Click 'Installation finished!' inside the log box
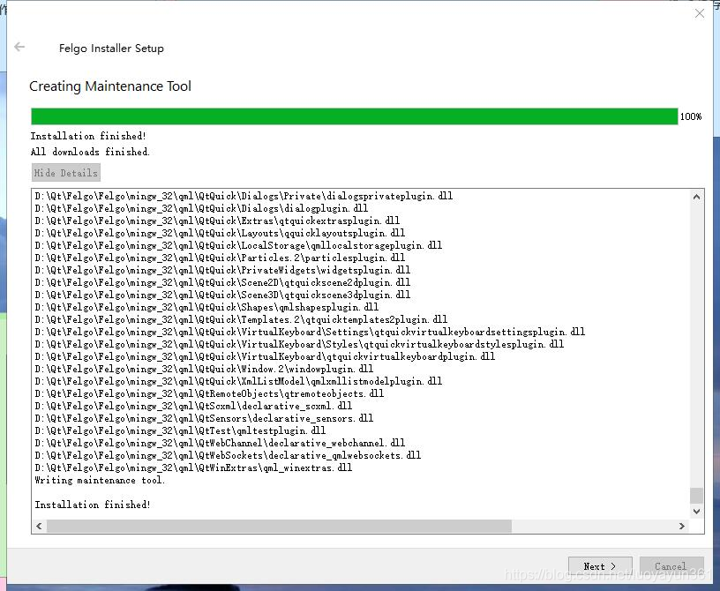This screenshot has width=720, height=591. click(93, 505)
